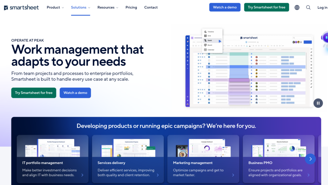The height and width of the screenshot is (185, 328).
Task: Open the Pricing page
Action: pos(131,7)
